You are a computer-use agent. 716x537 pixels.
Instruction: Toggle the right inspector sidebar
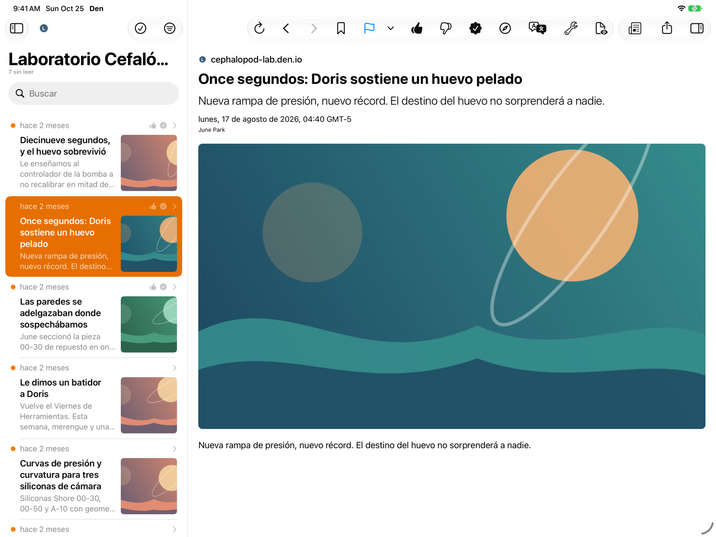pyautogui.click(x=697, y=28)
